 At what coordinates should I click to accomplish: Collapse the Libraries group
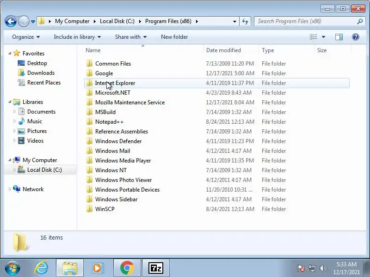(10, 102)
